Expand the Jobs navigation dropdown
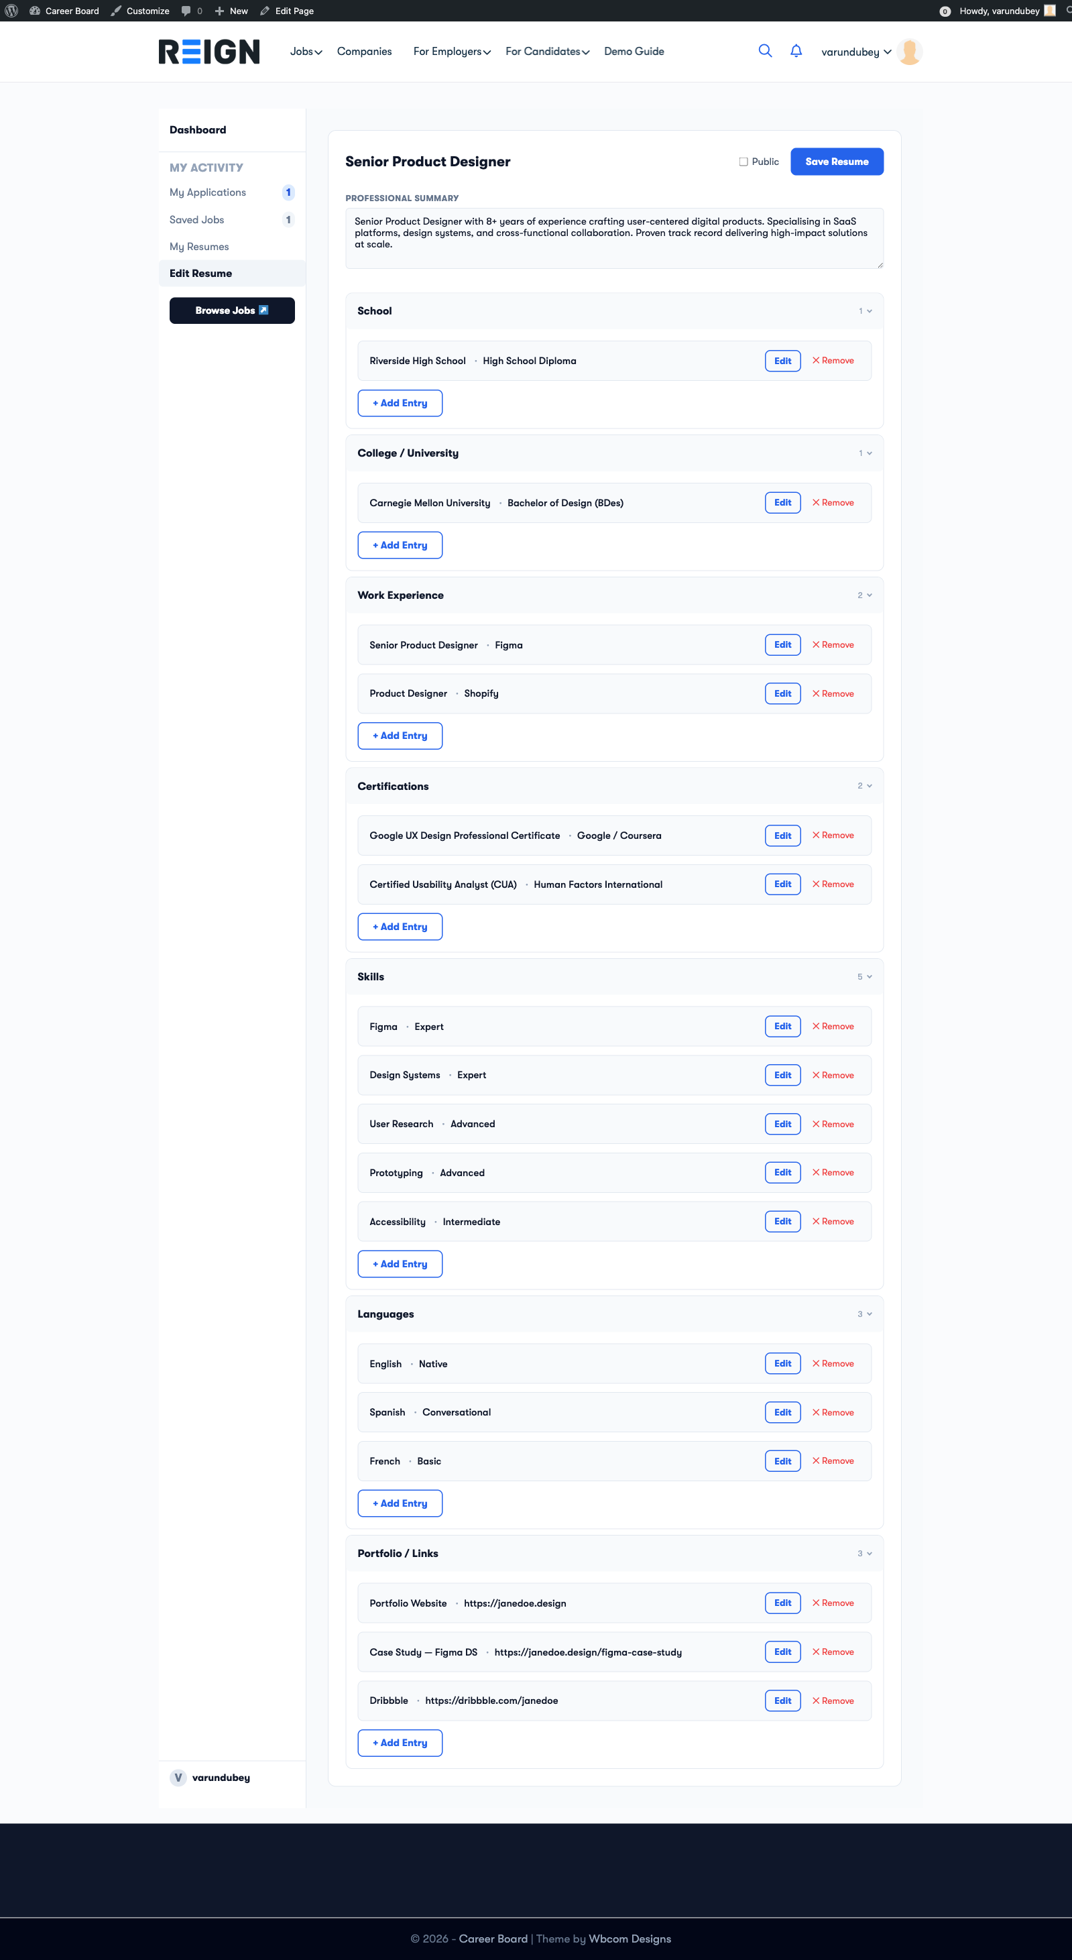The image size is (1072, 1960). (304, 51)
